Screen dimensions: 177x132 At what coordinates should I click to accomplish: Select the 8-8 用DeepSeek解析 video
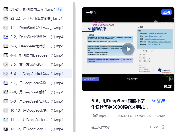pos(37,92)
